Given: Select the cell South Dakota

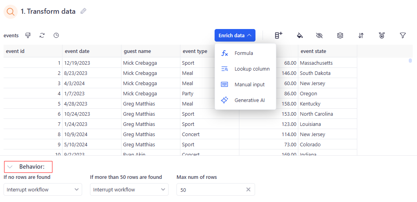Looking at the screenshot, I should click(328, 73).
